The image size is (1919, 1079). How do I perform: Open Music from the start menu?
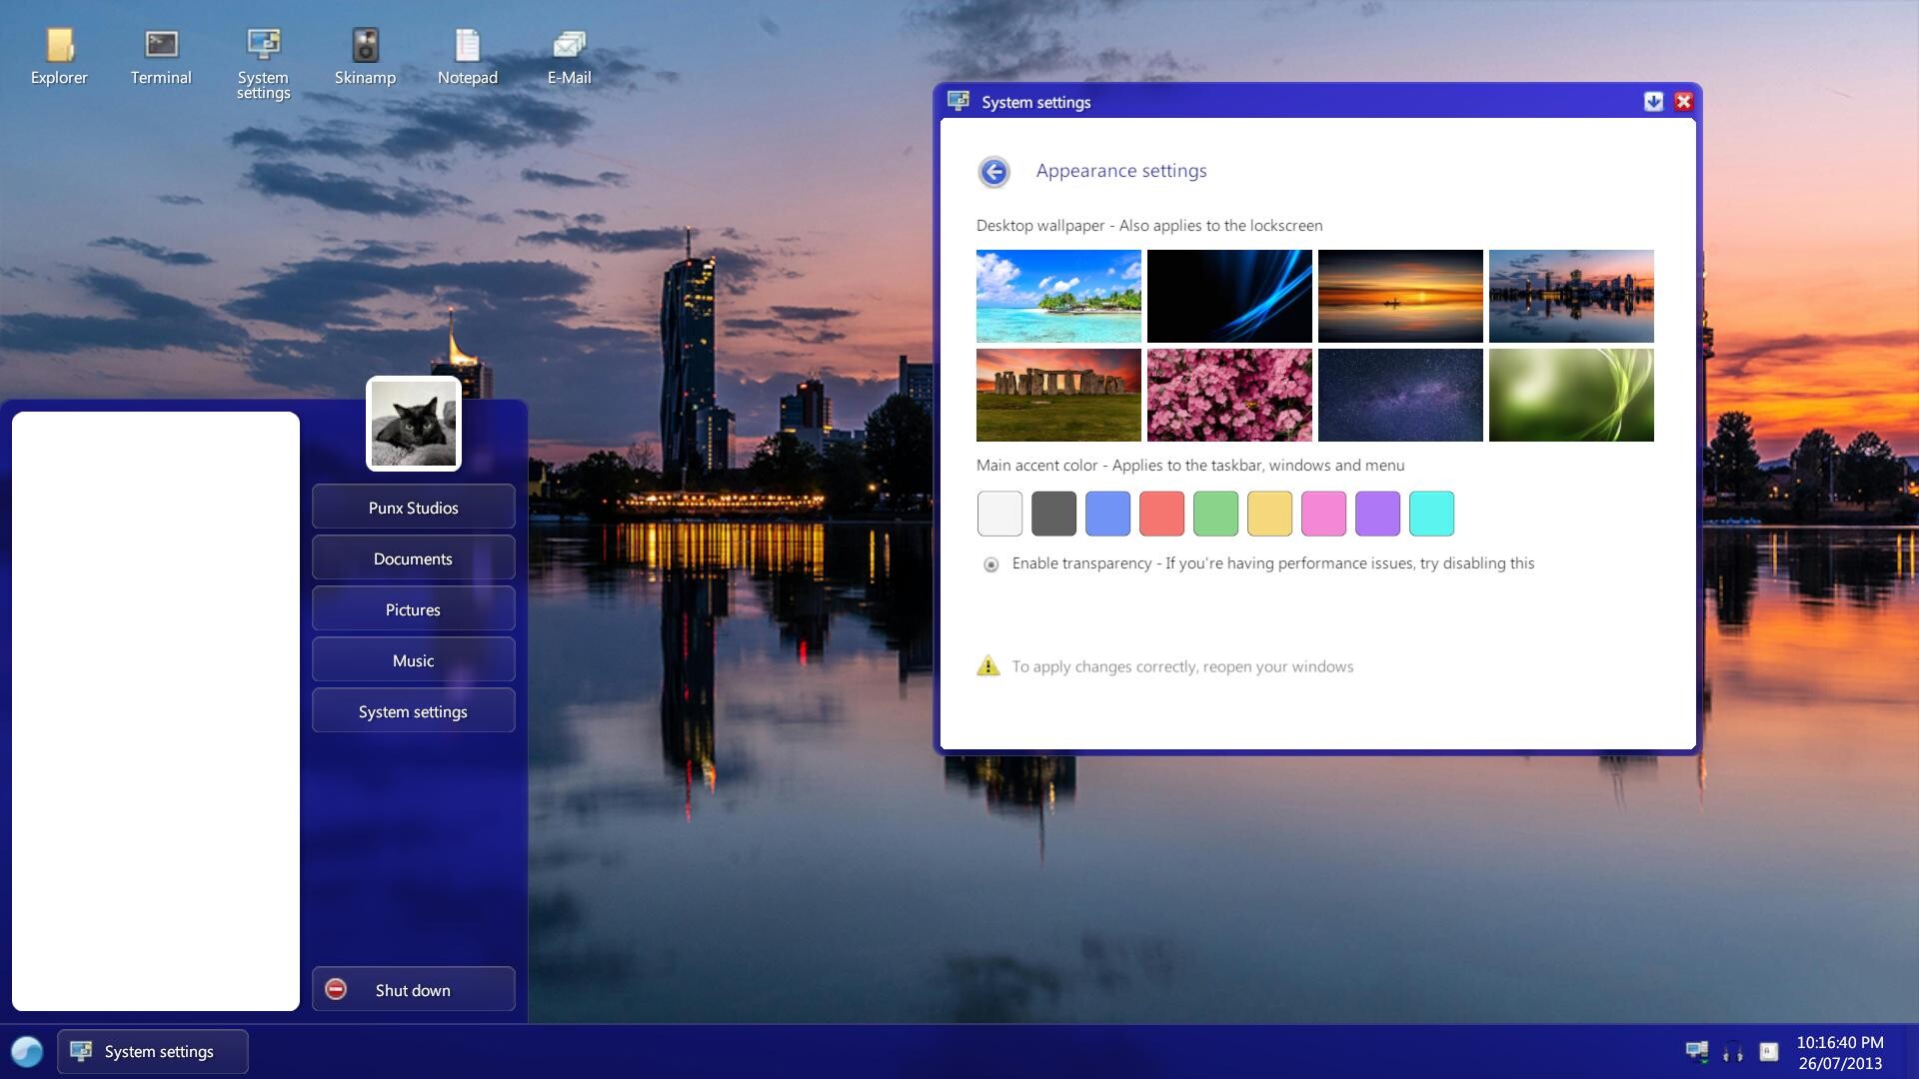click(413, 660)
